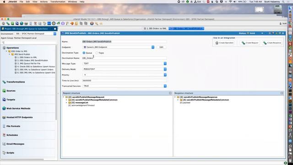Collapse the JMS Send Publish folder
This screenshot has height=165, width=293.
pos(10,54)
